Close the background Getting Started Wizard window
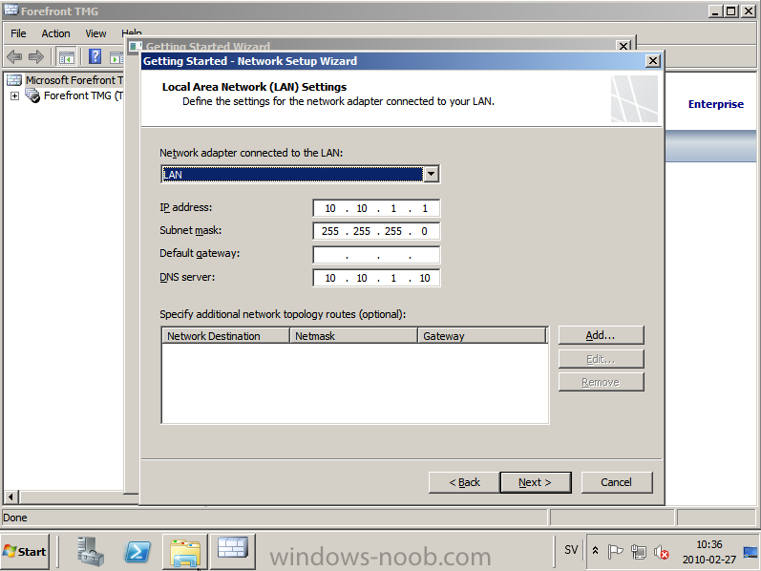 (624, 46)
